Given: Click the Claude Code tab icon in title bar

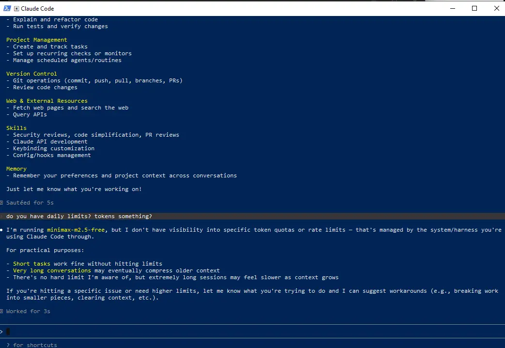Looking at the screenshot, I should [16, 9].
